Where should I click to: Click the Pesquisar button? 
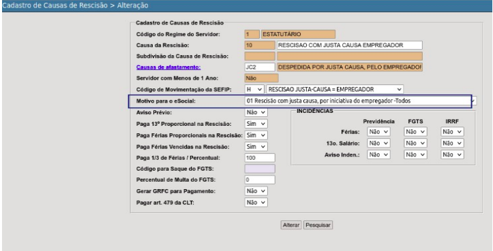(318, 225)
